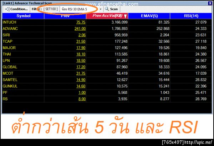Select the PF symbol
The image size is (214, 146).
click(x=5, y=92)
